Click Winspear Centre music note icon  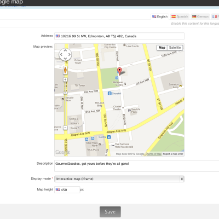point(125,84)
